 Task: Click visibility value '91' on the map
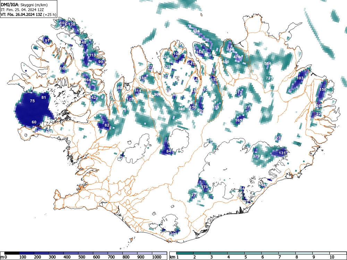coord(47,41)
